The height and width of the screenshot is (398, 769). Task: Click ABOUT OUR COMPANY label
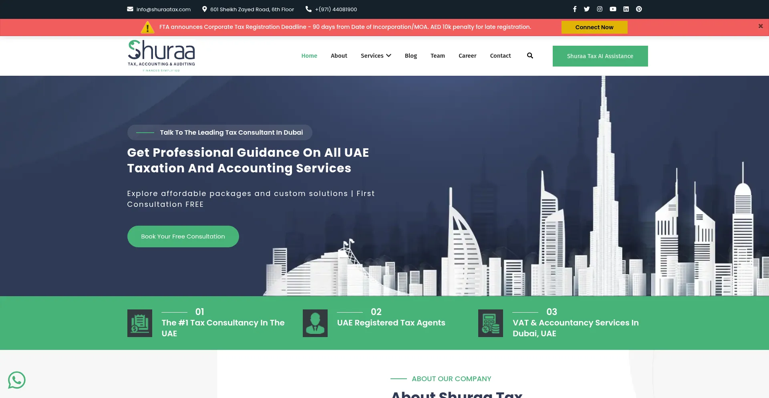(x=451, y=379)
